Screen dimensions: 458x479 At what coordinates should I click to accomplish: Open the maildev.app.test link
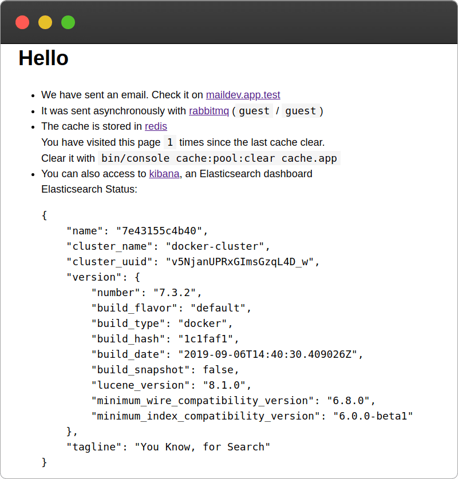[x=243, y=95]
